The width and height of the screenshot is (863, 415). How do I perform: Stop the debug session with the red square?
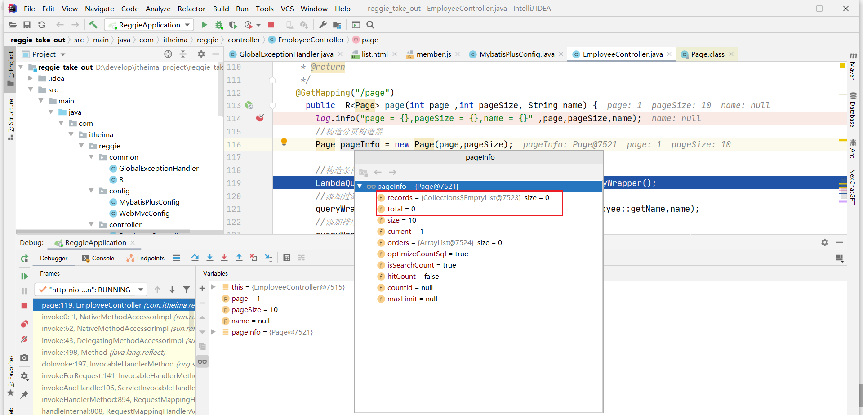[x=24, y=306]
